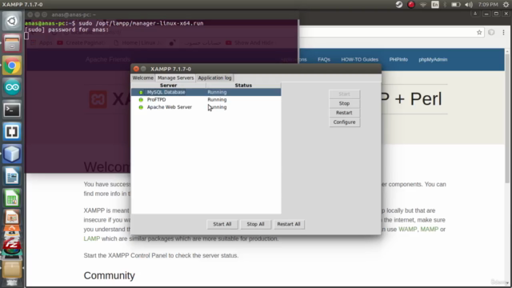Open the Chrome three-dot menu
The width and height of the screenshot is (512, 288).
(503, 32)
